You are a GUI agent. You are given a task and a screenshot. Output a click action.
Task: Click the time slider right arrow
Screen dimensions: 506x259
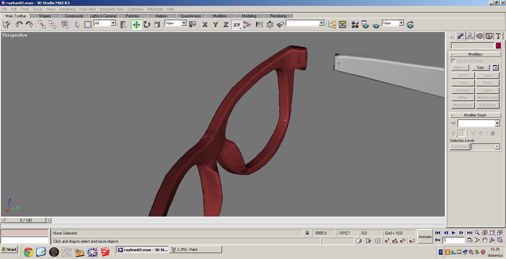48,220
